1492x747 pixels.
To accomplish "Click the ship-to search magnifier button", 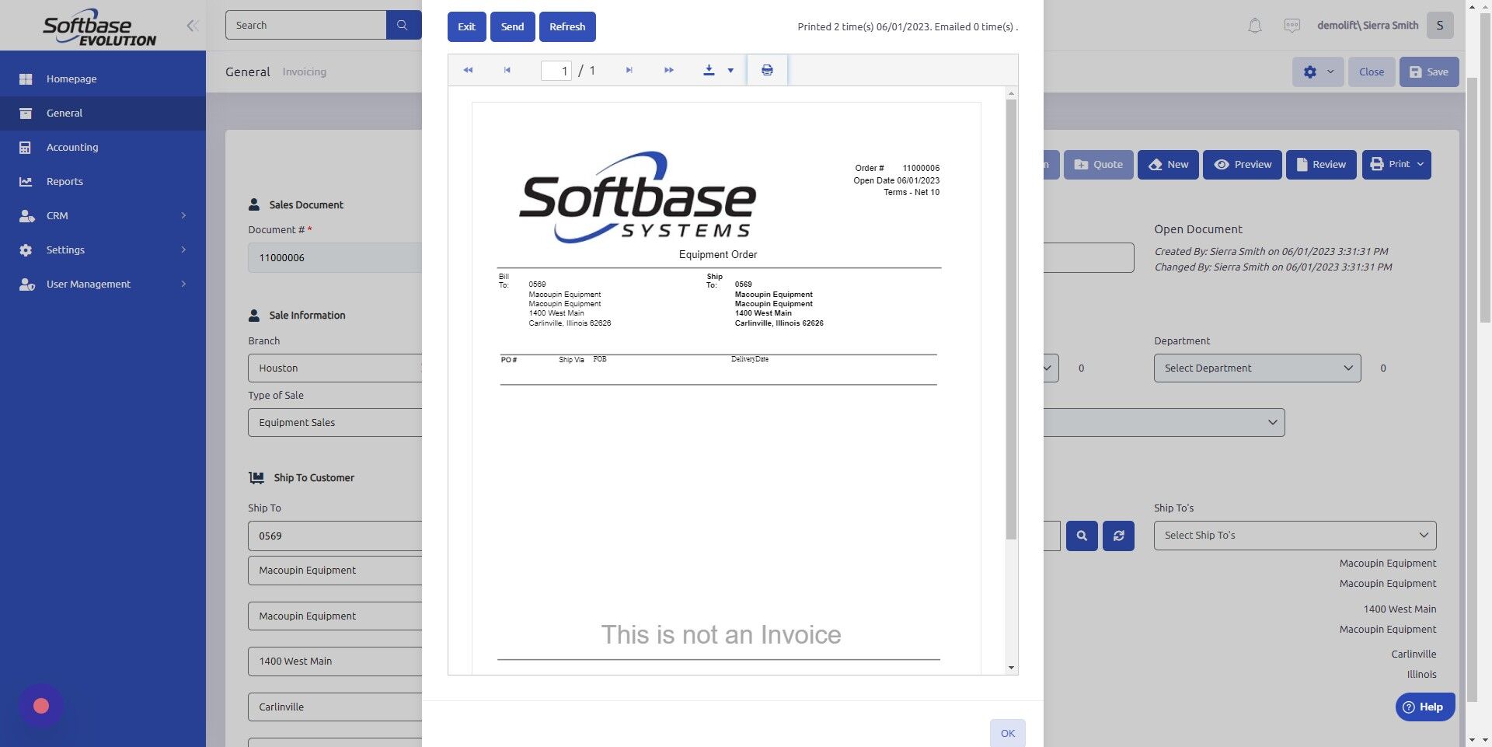I will point(1082,536).
